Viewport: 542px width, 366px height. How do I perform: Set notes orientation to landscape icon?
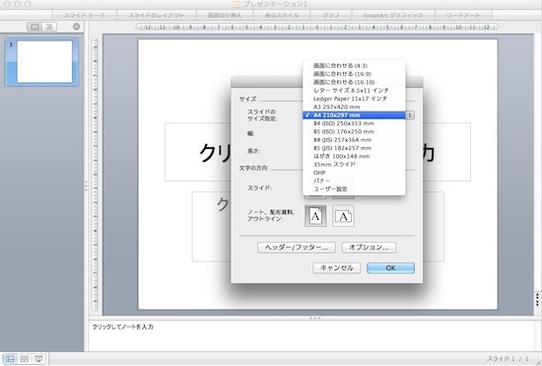click(x=343, y=216)
